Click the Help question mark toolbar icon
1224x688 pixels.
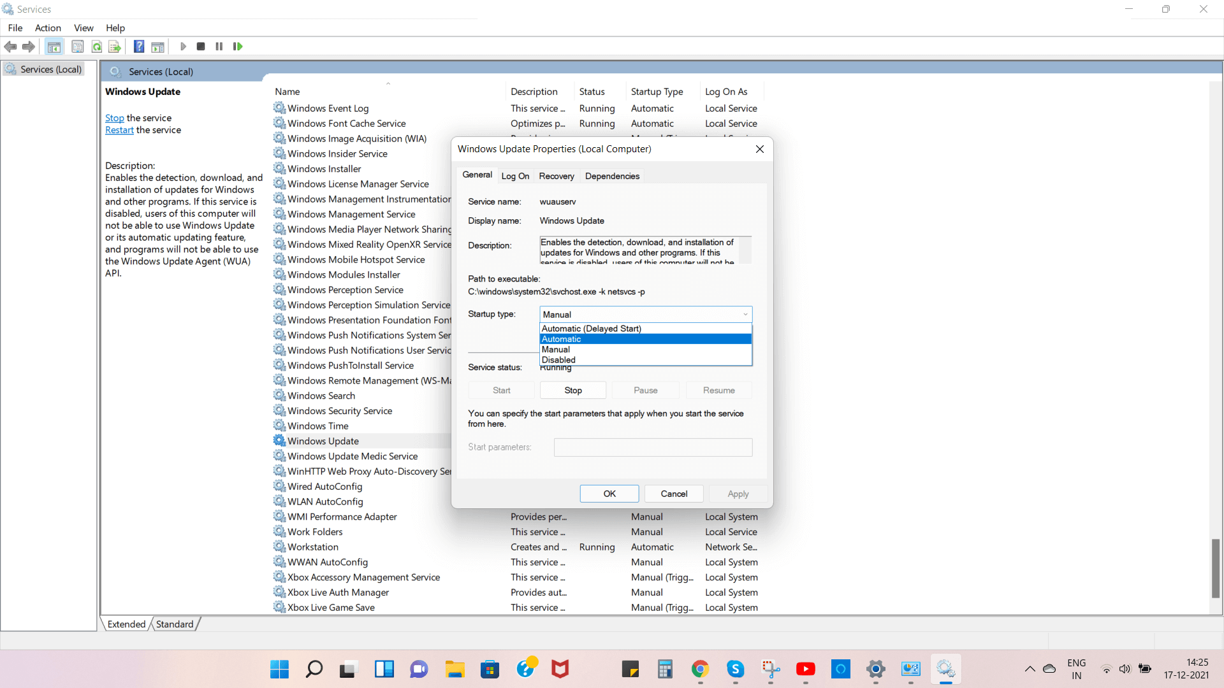[x=139, y=47]
